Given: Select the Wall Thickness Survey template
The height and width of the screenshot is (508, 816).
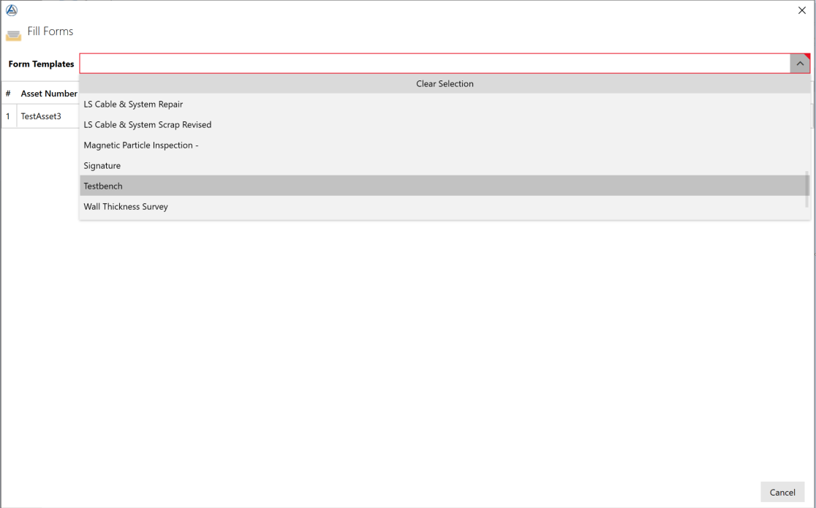Looking at the screenshot, I should pyautogui.click(x=126, y=207).
